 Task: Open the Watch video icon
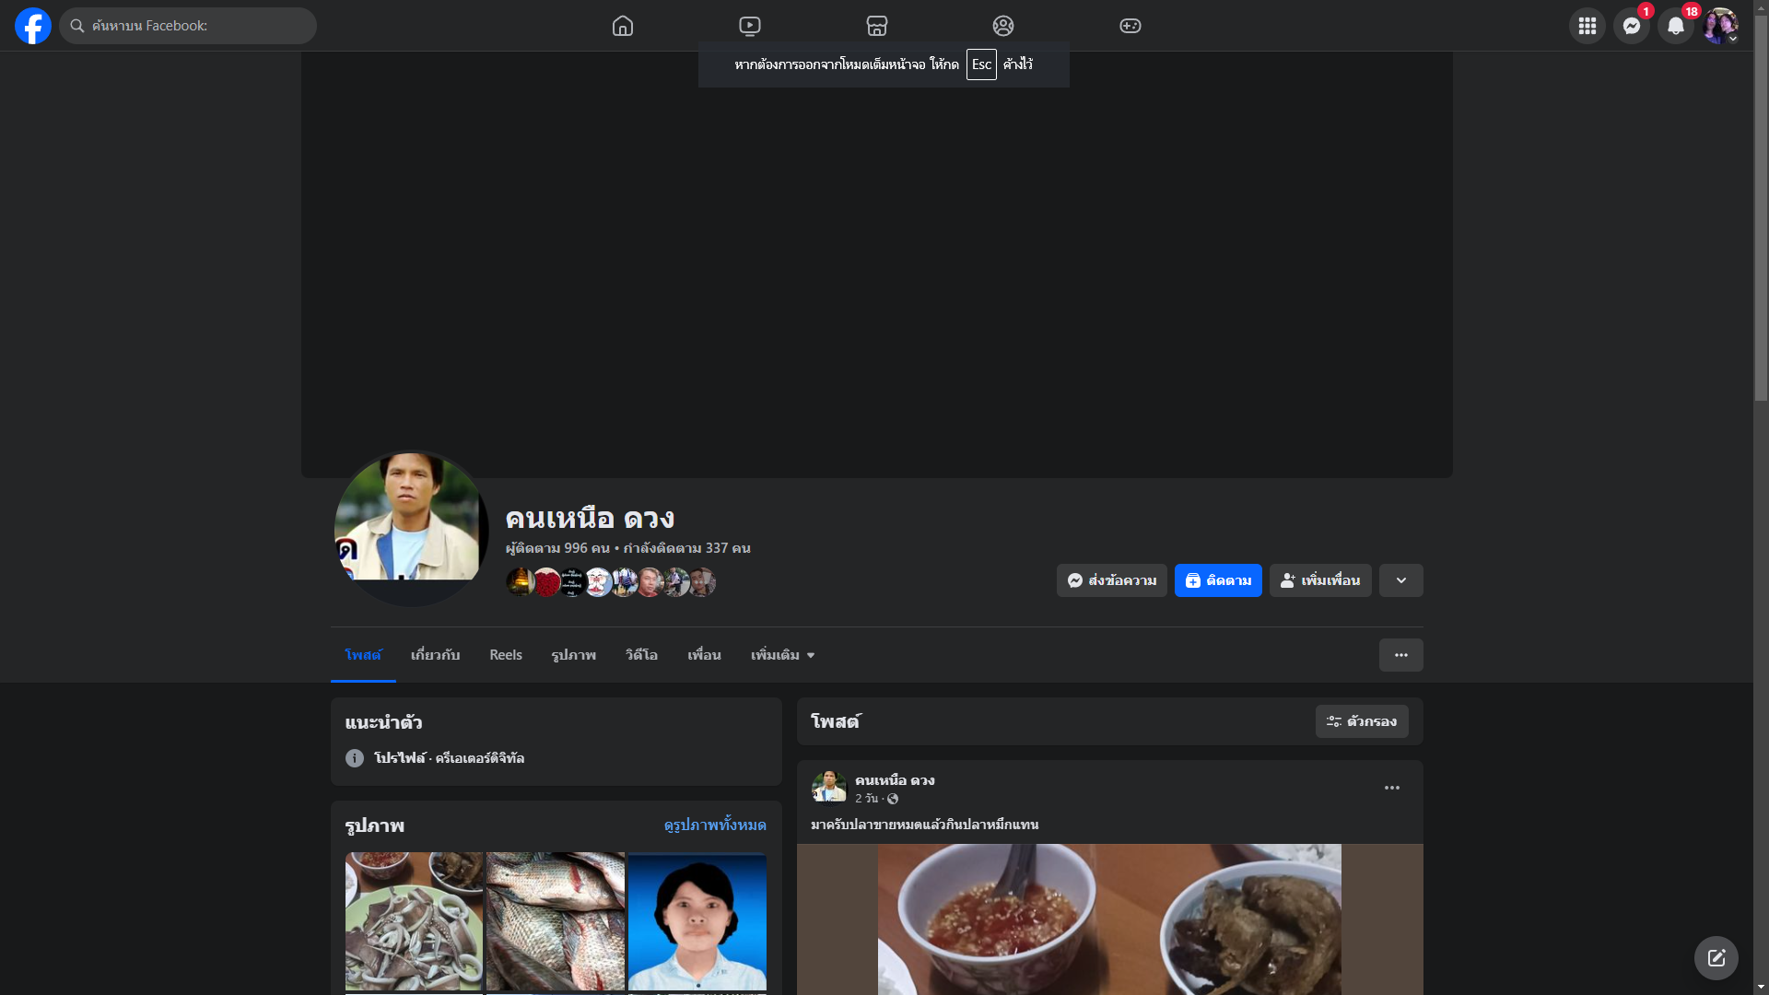pyautogui.click(x=750, y=26)
